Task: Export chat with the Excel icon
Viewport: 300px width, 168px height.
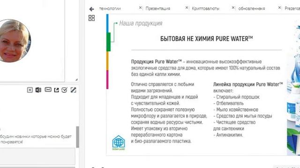Action: tap(38, 90)
